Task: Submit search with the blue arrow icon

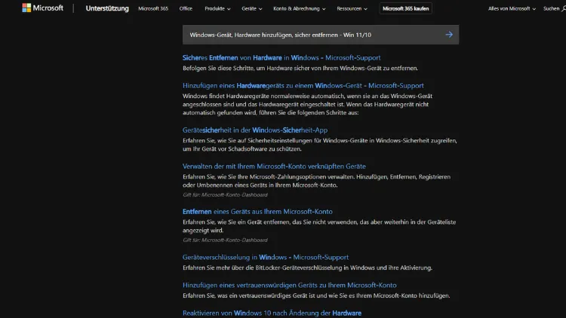Action: point(449,35)
